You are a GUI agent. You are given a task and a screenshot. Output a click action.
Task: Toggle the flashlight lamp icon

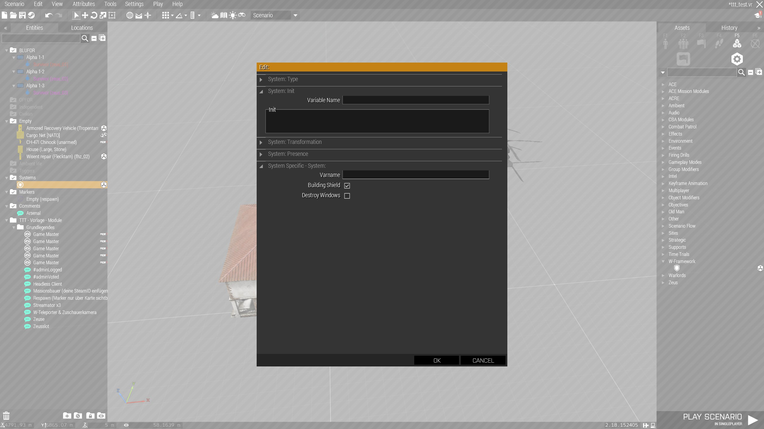[233, 15]
